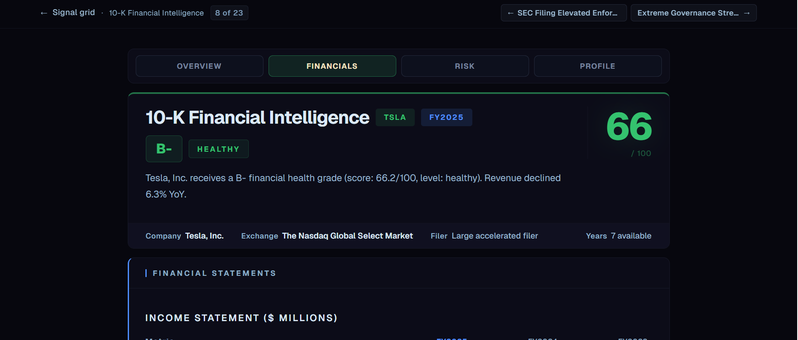798x340 pixels.
Task: Click The Nasdaq Global Select Market text
Action: 348,236
